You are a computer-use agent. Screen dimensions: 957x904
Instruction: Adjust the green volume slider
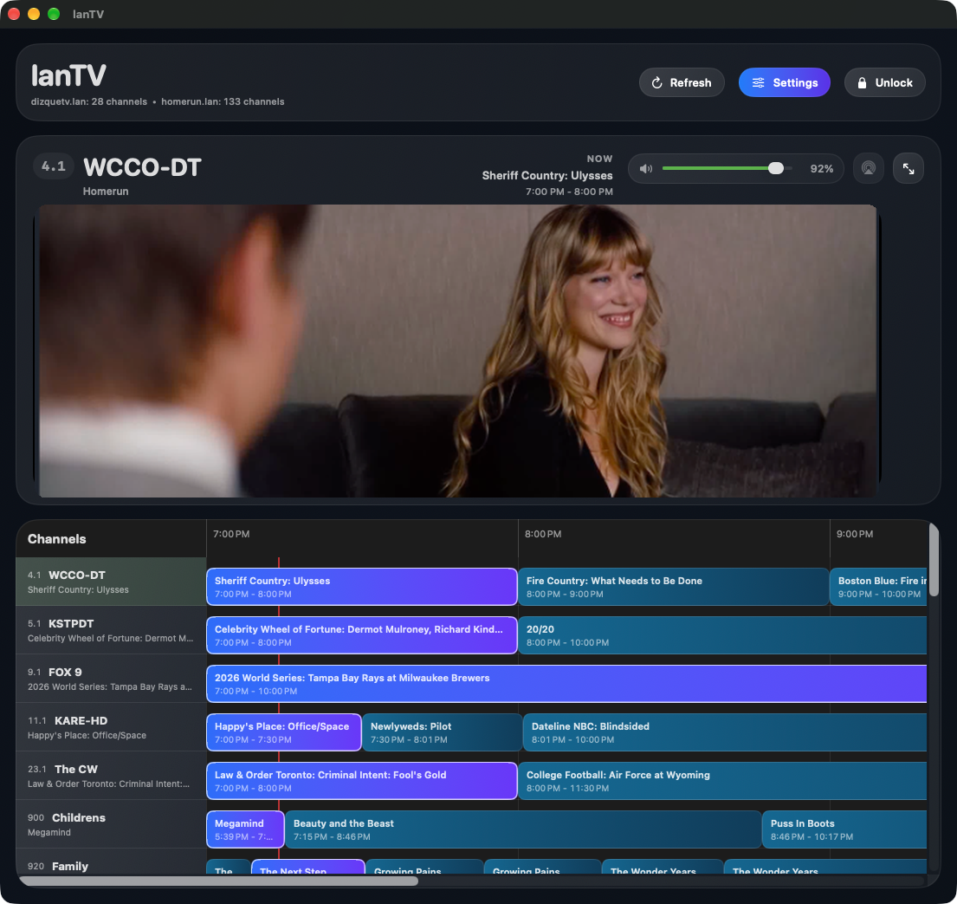click(x=727, y=168)
